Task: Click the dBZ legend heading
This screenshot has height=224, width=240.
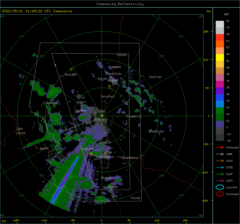Action: pyautogui.click(x=226, y=14)
